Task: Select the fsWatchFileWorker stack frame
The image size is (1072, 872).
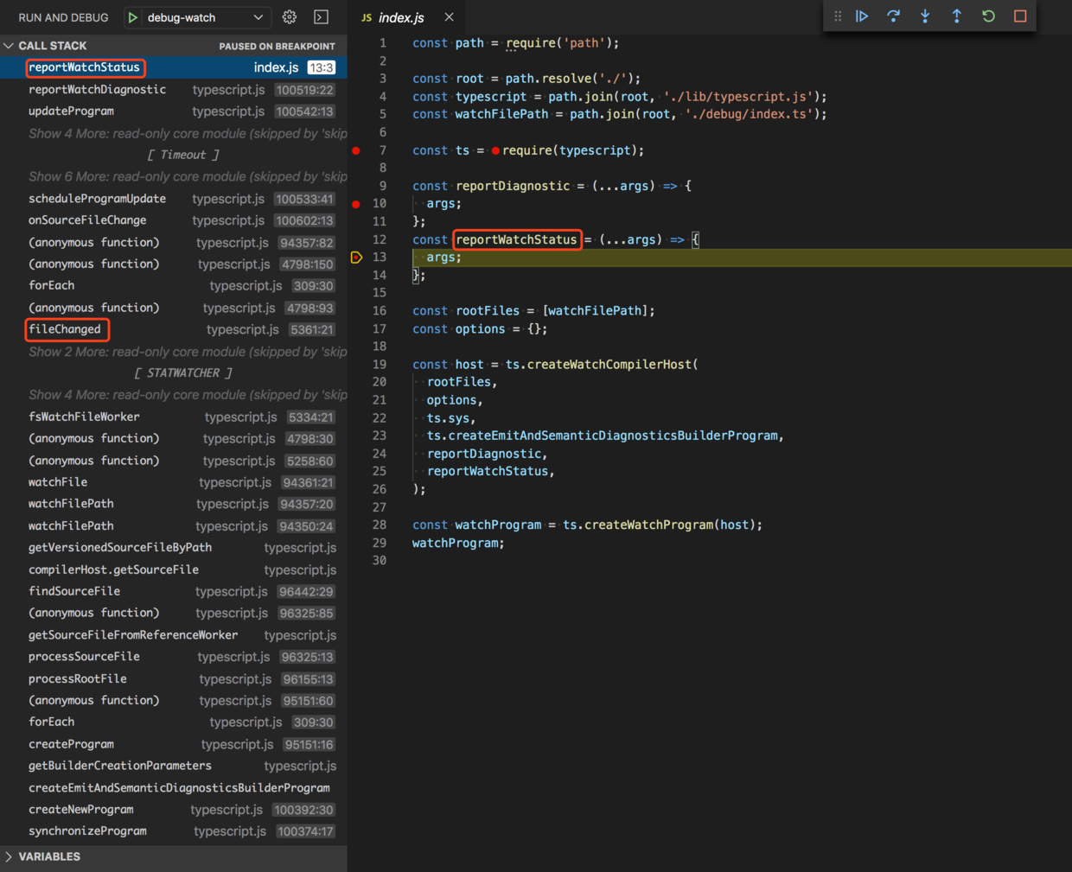Action: tap(173, 417)
